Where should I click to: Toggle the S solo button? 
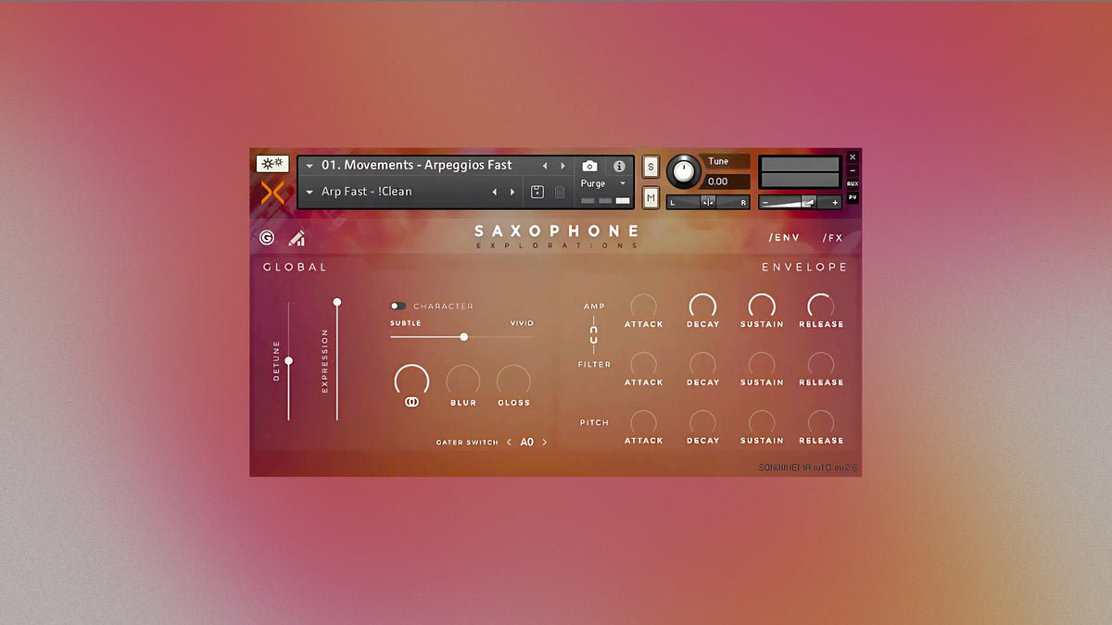(x=651, y=167)
